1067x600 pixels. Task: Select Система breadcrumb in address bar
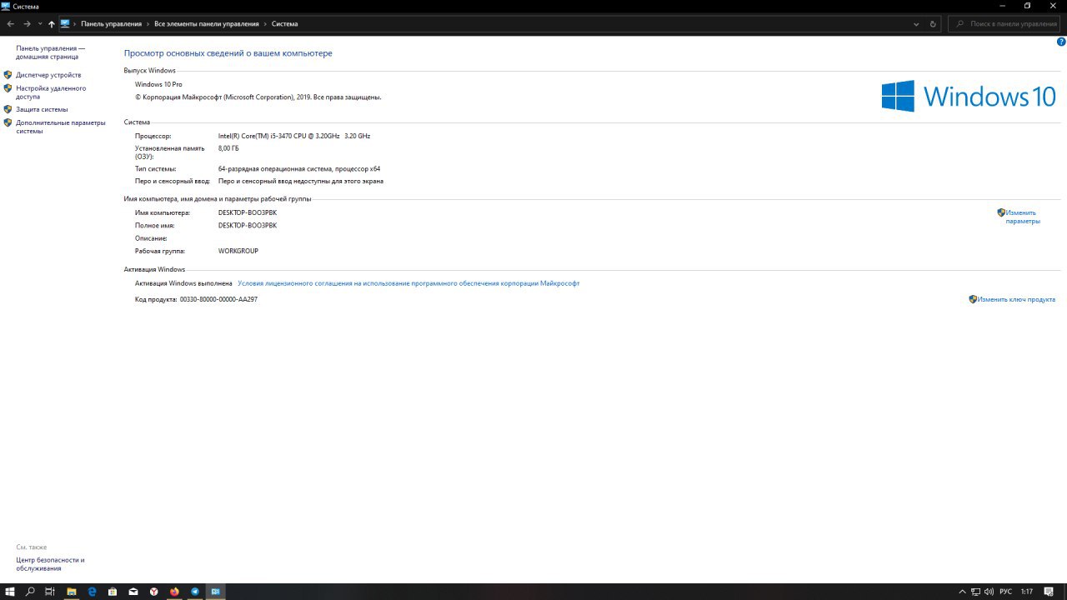[x=284, y=24]
